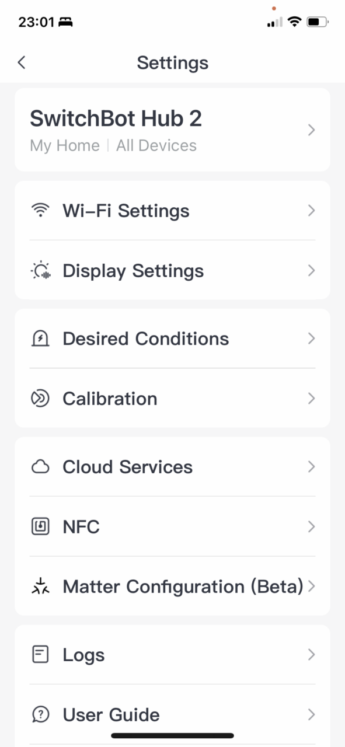
Task: Go back using the top-left arrow
Action: click(22, 62)
